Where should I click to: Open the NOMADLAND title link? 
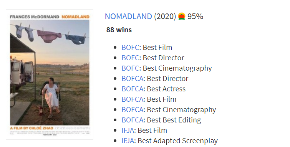click(x=128, y=17)
